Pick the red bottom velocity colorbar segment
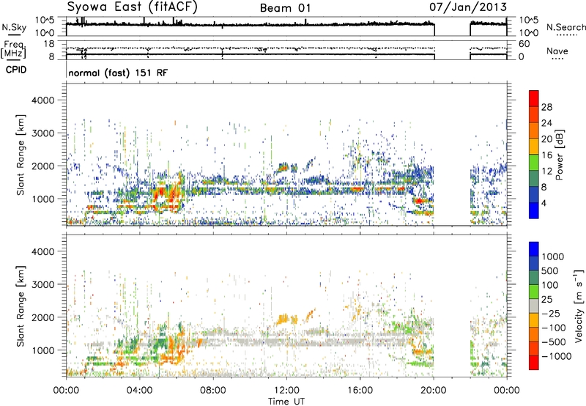 534,363
